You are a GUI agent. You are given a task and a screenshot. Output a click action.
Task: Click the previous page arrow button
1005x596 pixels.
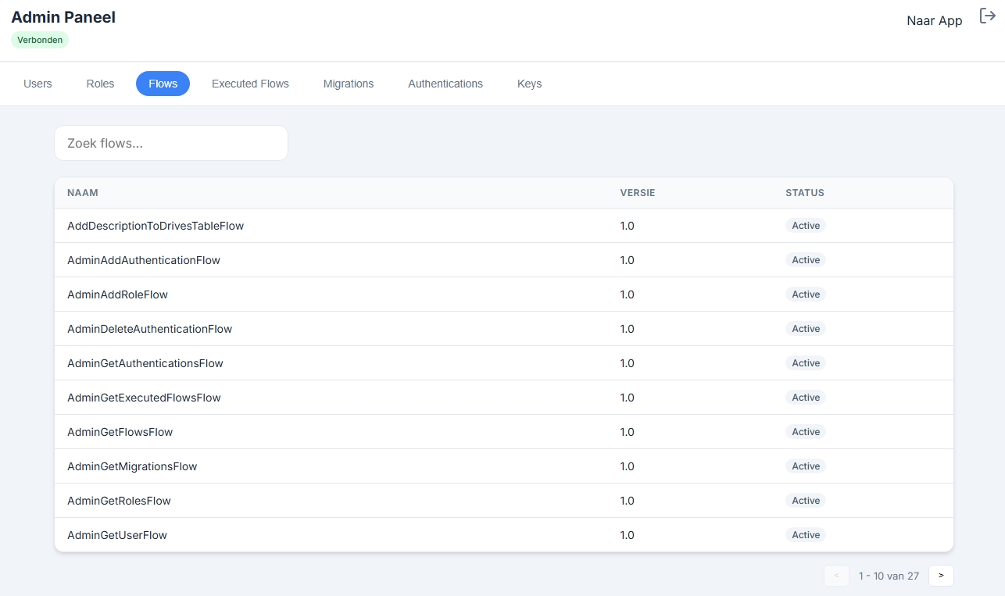tap(836, 576)
